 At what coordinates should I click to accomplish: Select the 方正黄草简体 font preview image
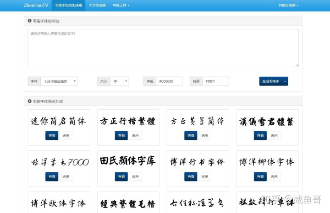pos(198,121)
